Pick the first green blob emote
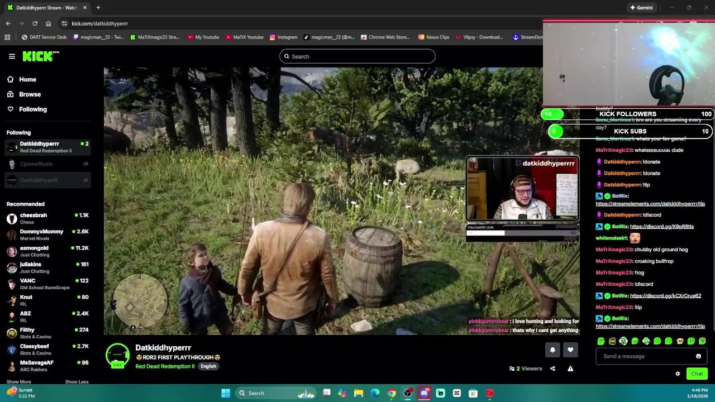Image resolution: width=715 pixels, height=402 pixels. [600, 341]
